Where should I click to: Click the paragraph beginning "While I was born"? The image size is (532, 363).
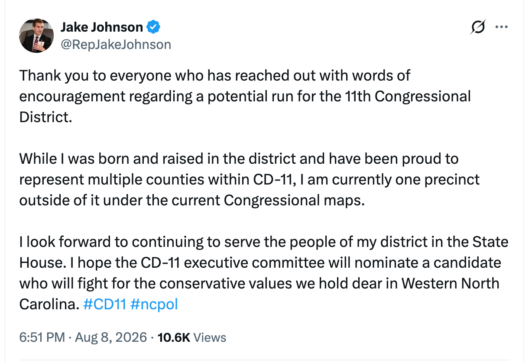click(250, 179)
